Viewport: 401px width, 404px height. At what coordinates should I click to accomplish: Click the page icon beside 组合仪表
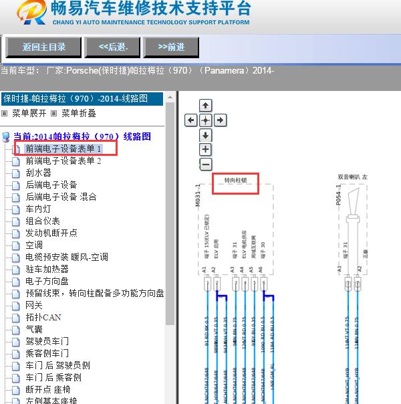click(16, 221)
